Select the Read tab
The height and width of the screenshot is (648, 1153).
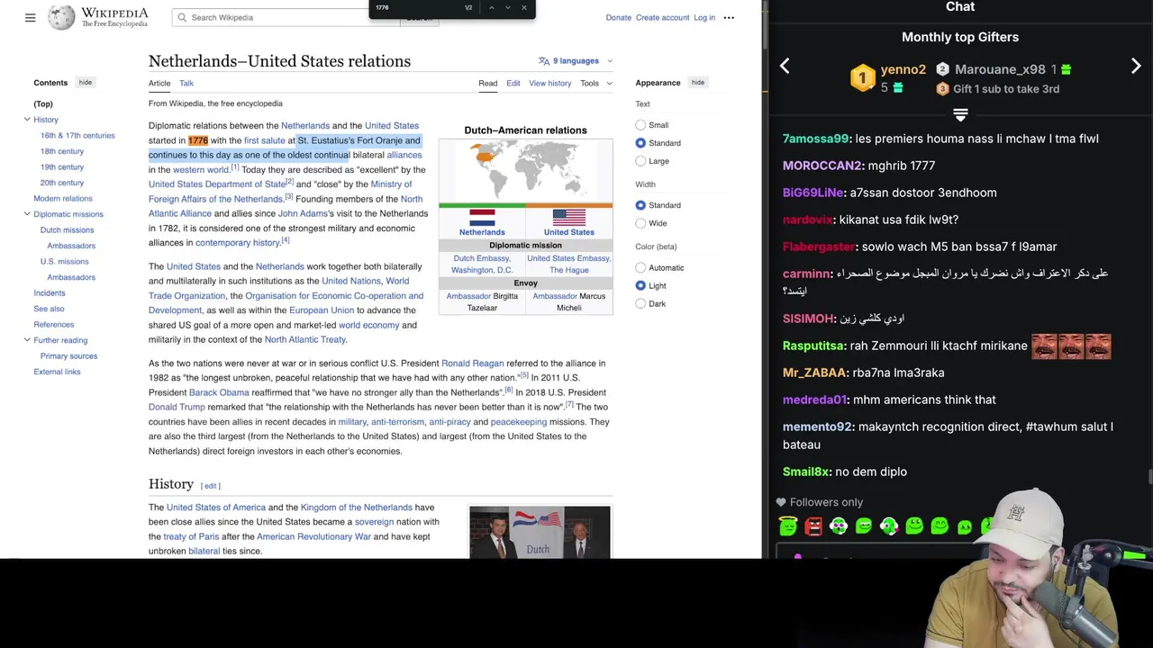[x=487, y=83]
